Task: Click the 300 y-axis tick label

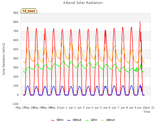Action: click(16, 68)
